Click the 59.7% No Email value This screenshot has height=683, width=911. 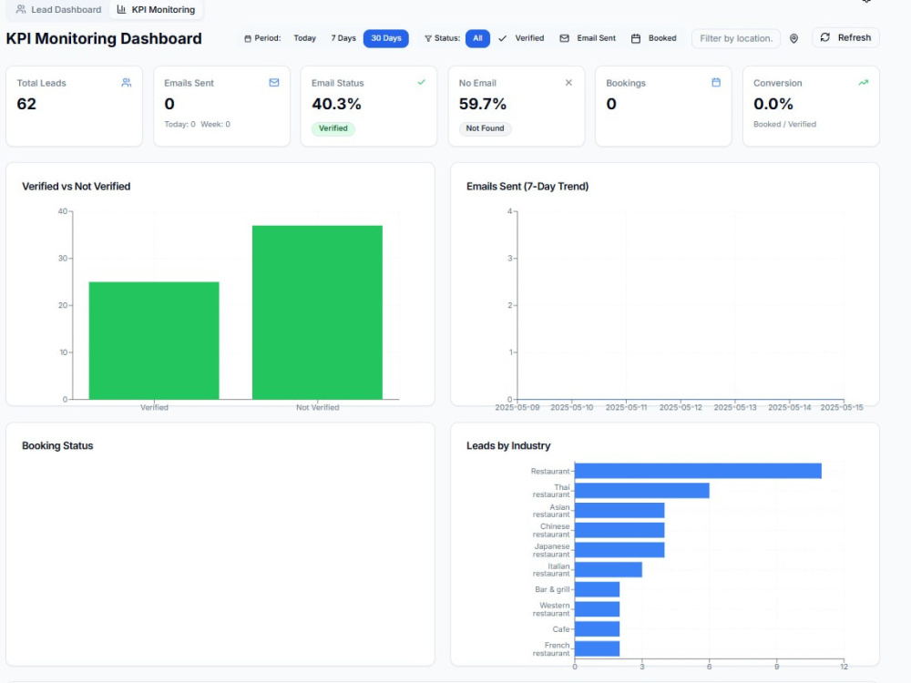pyautogui.click(x=482, y=104)
